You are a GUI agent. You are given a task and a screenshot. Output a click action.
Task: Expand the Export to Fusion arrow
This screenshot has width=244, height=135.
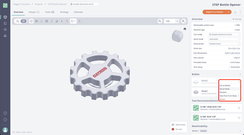(229, 12)
